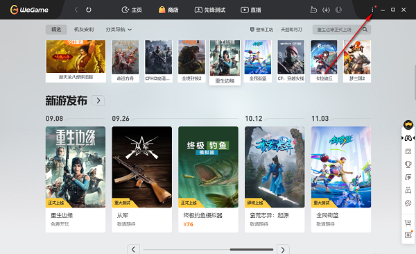The image size is (416, 254).
Task: Select the 09.26 release date marker
Action: coord(121,119)
